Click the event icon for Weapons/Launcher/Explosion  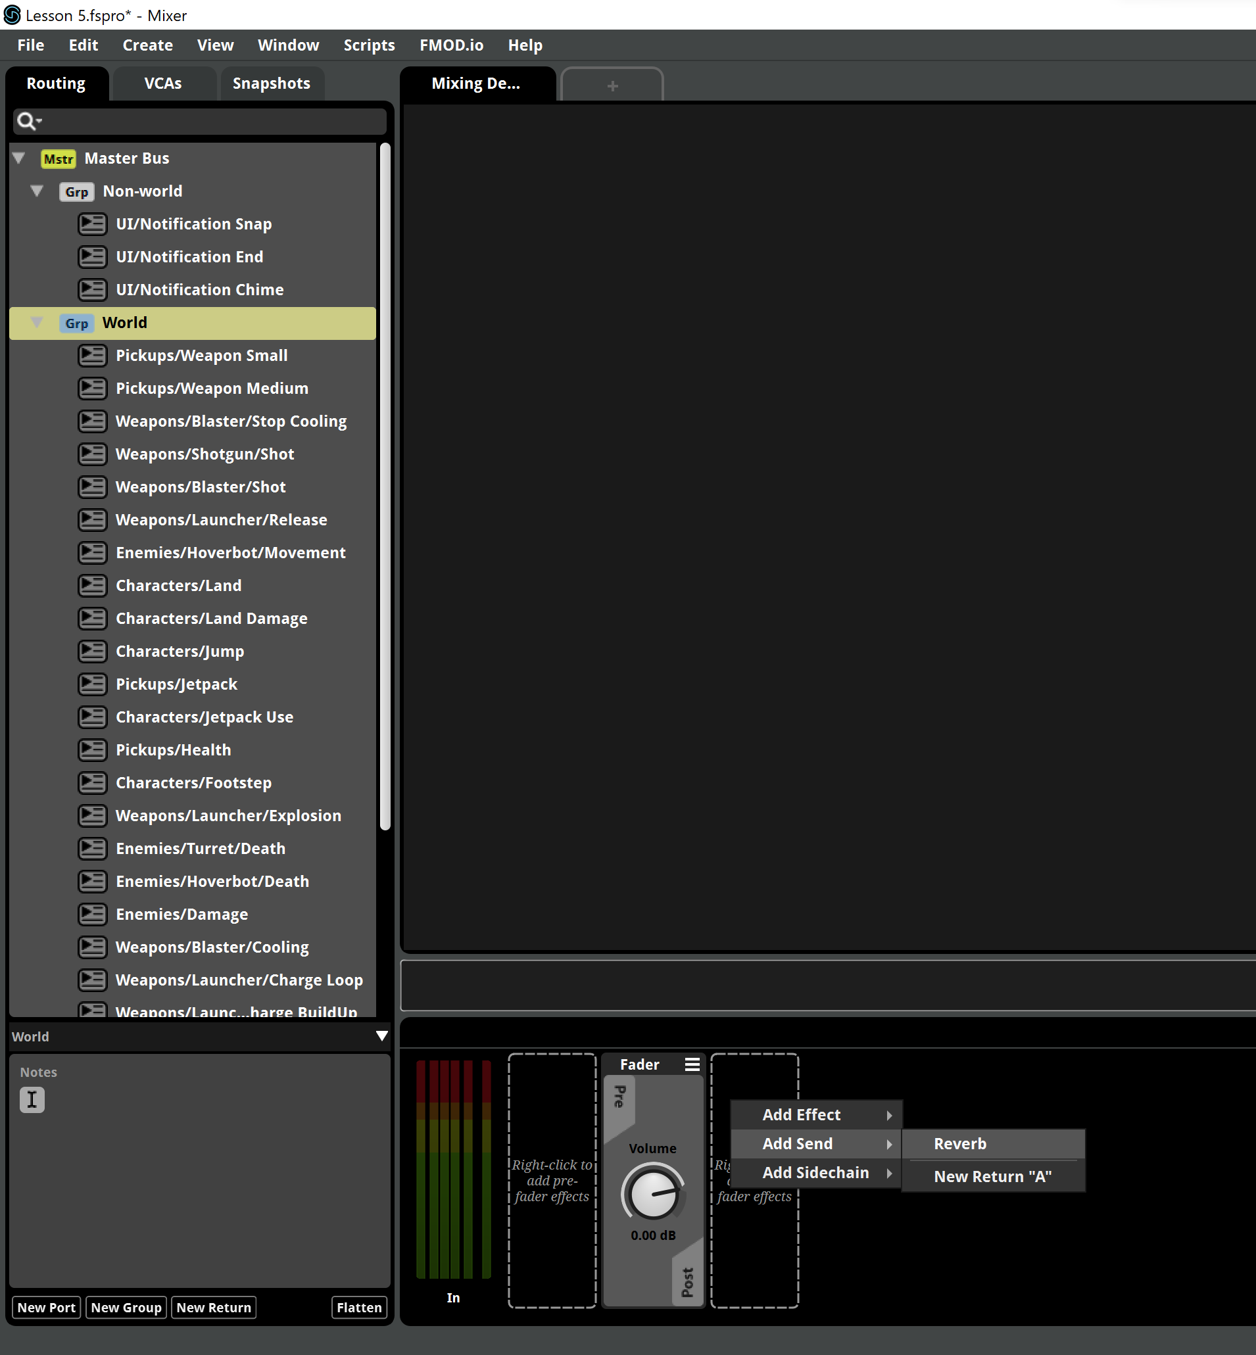92,815
